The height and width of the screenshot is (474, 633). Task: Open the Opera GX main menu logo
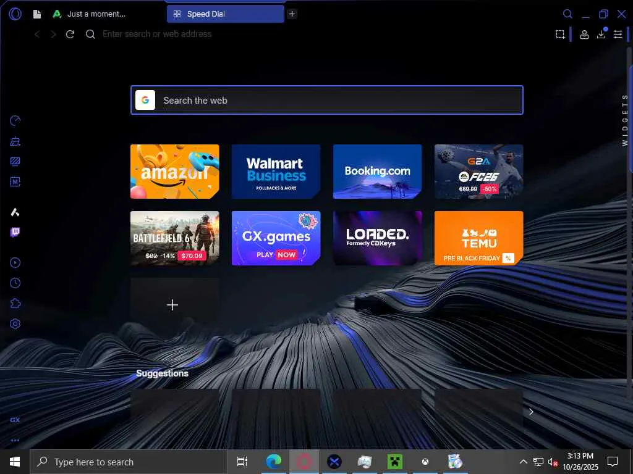(x=15, y=14)
